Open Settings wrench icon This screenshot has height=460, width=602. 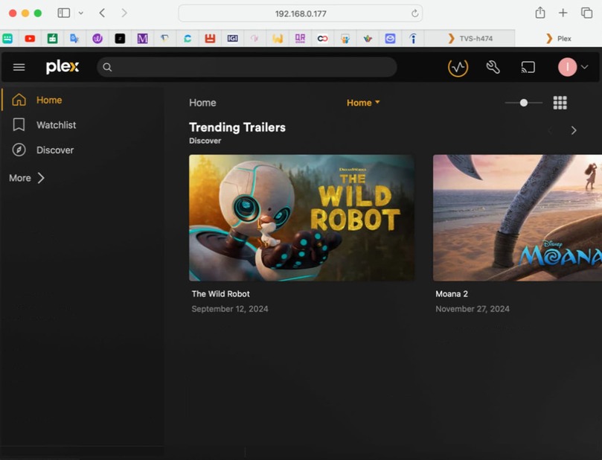(x=493, y=67)
